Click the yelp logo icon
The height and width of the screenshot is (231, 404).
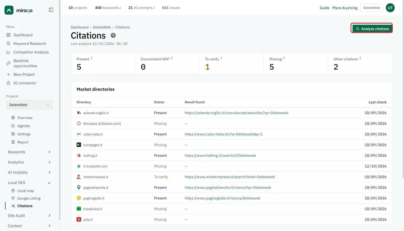(79, 219)
